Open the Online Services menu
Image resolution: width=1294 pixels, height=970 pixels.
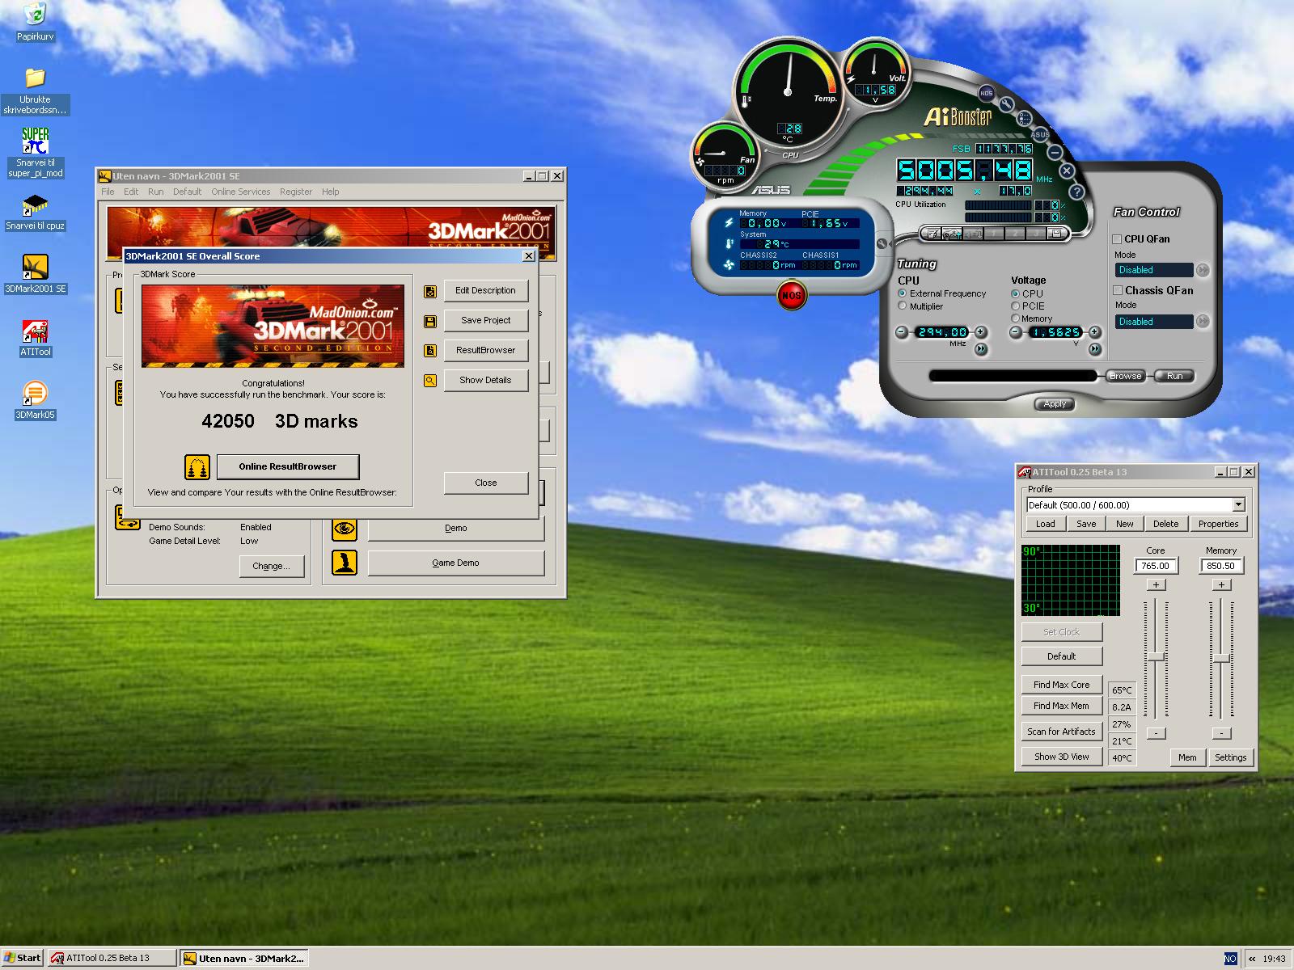tap(240, 192)
